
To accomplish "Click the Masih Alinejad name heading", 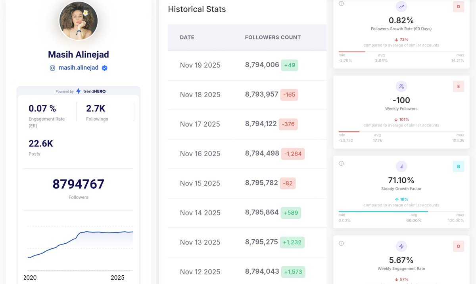I will pos(79,54).
